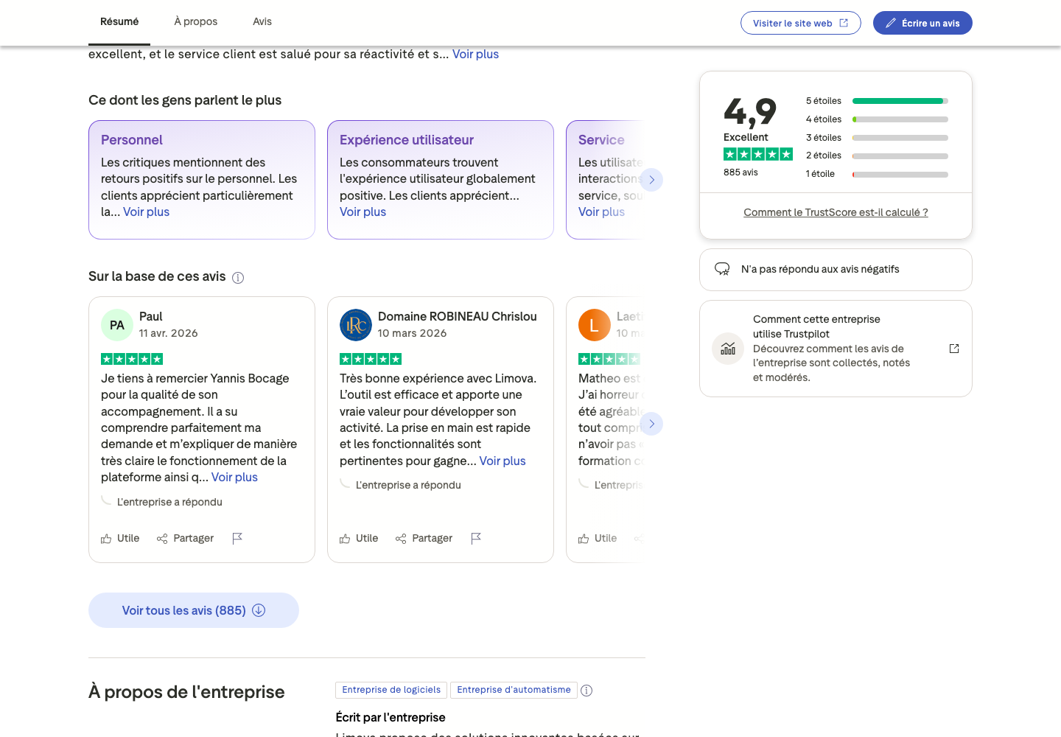Select the Partager icon under Domaine ROBINEAU's review

[402, 539]
